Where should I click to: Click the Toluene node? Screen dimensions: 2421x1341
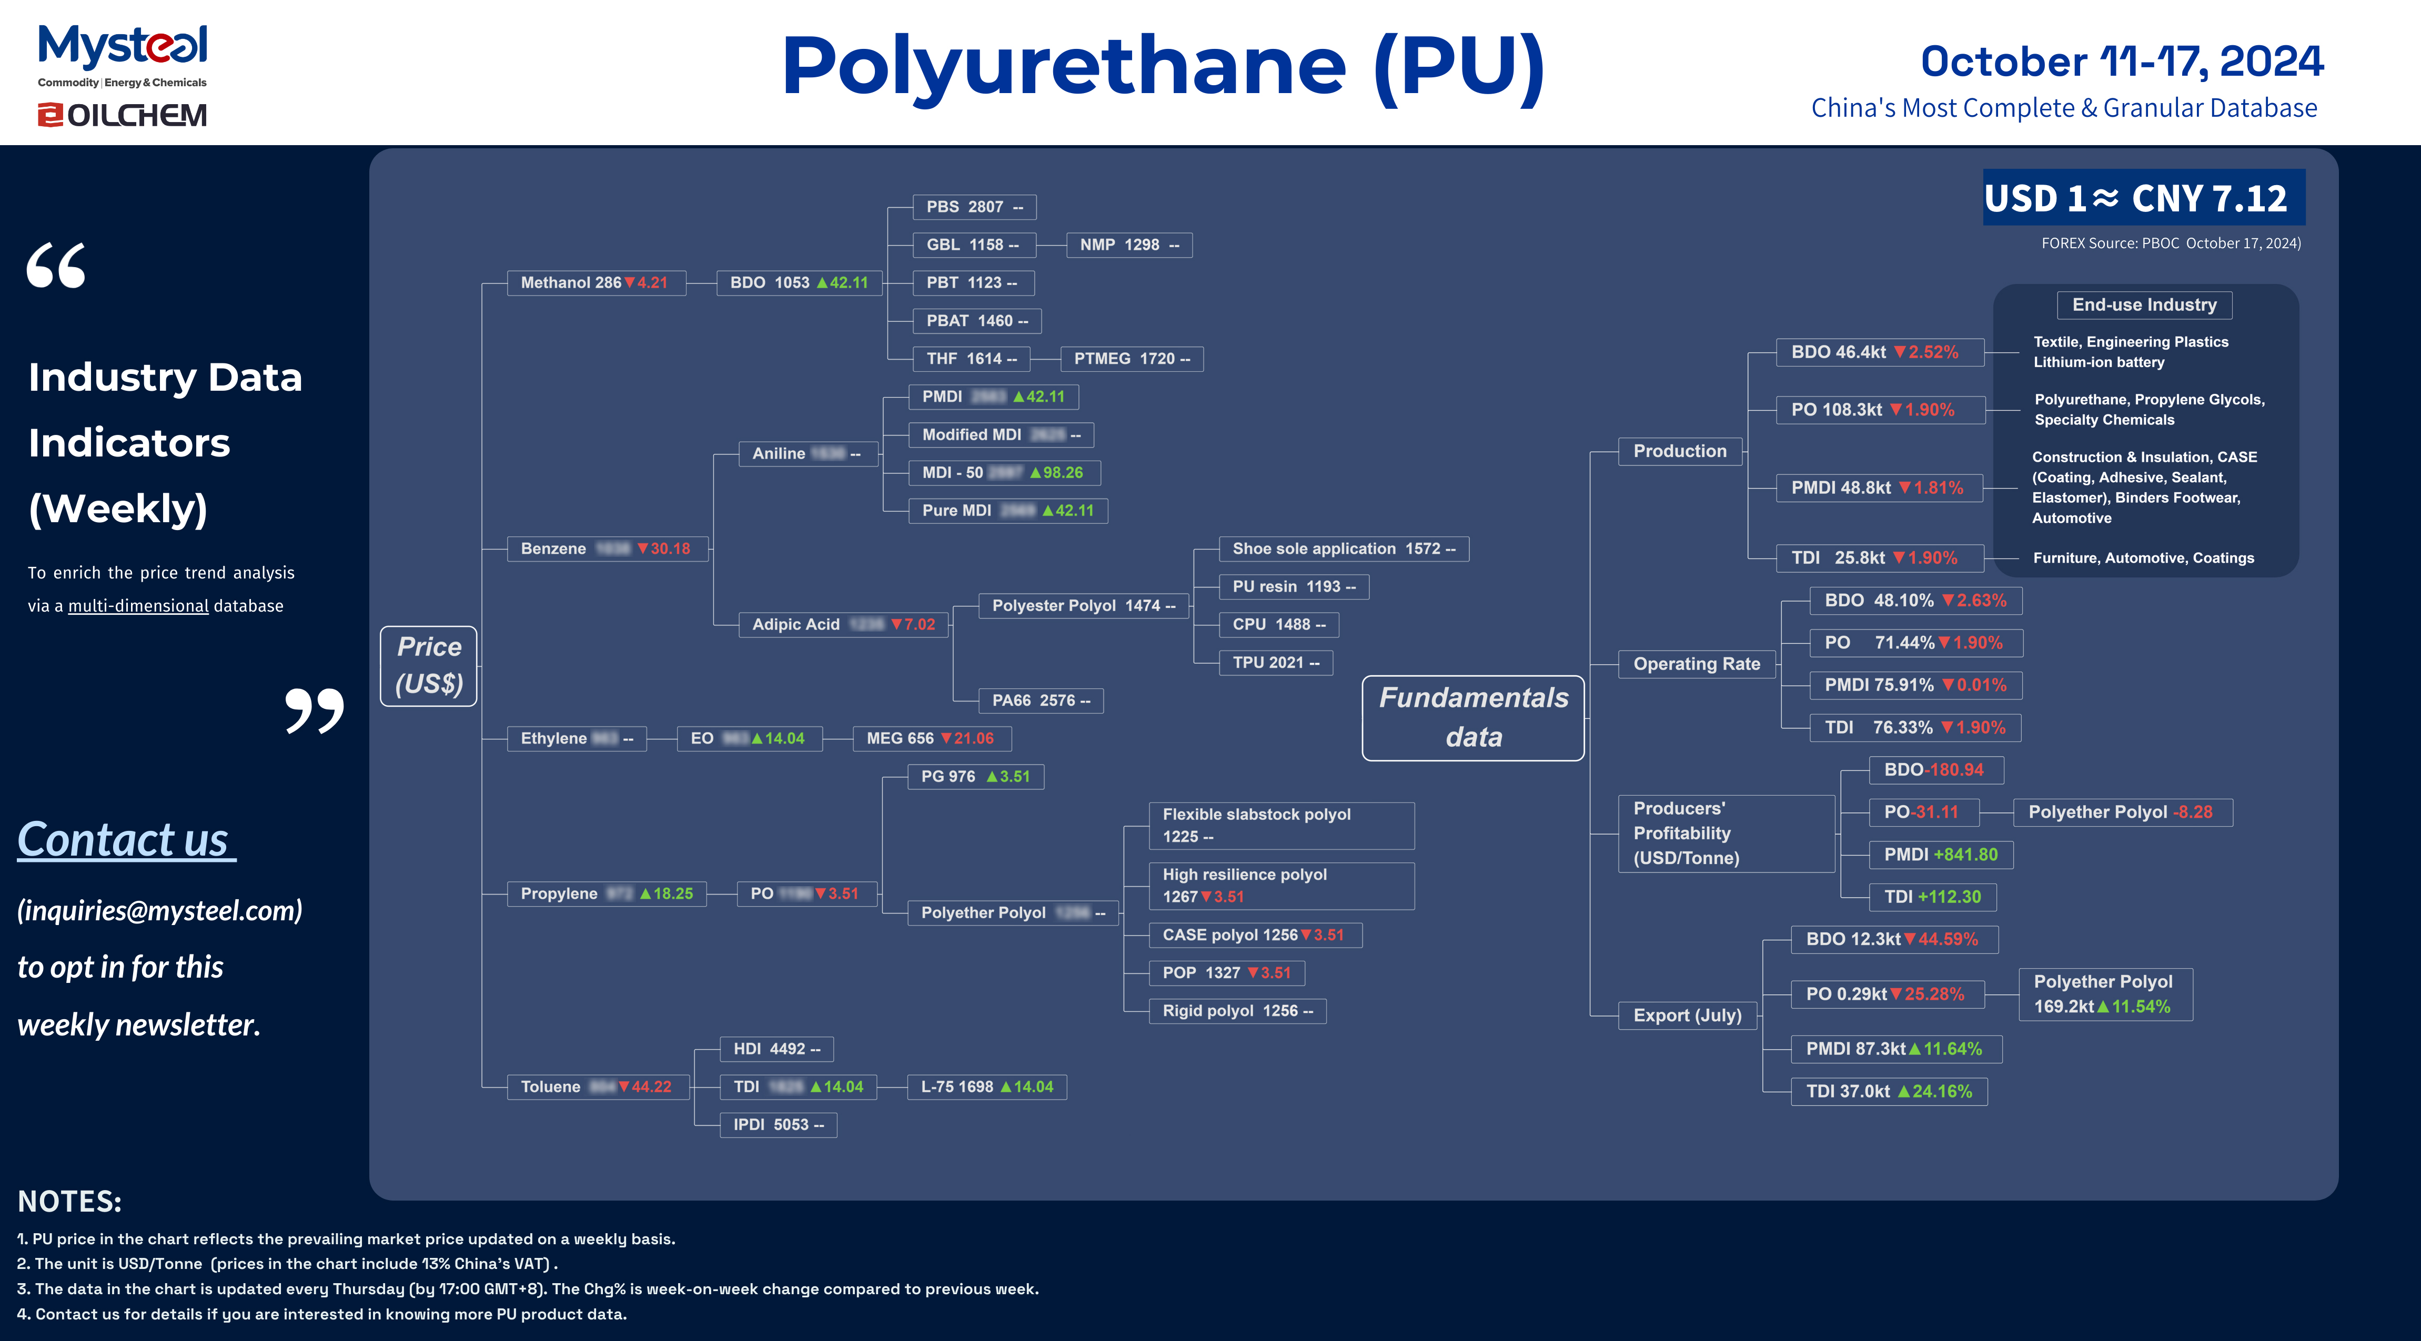598,1088
